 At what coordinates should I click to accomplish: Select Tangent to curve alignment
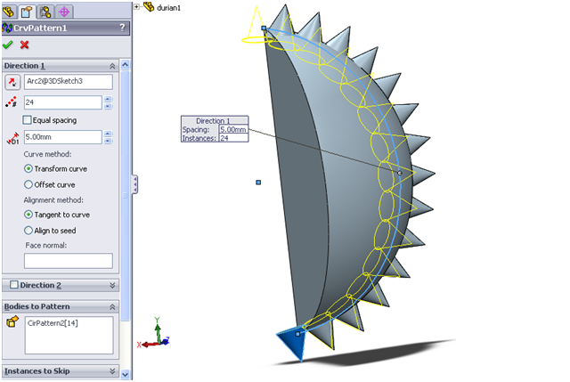(28, 215)
